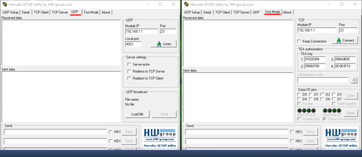Click the D7 LED indicator
The width and height of the screenshot is (362, 157).
339,111
